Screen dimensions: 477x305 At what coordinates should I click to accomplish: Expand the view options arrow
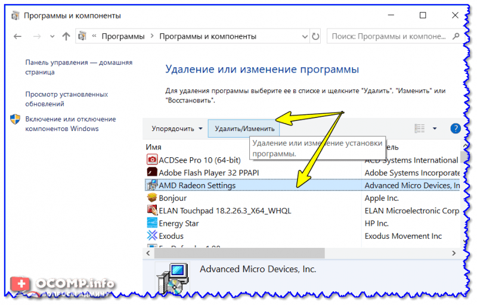click(x=435, y=128)
